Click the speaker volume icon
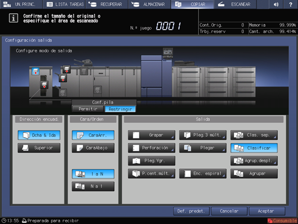The width and height of the screenshot is (298, 224). click(x=276, y=4)
